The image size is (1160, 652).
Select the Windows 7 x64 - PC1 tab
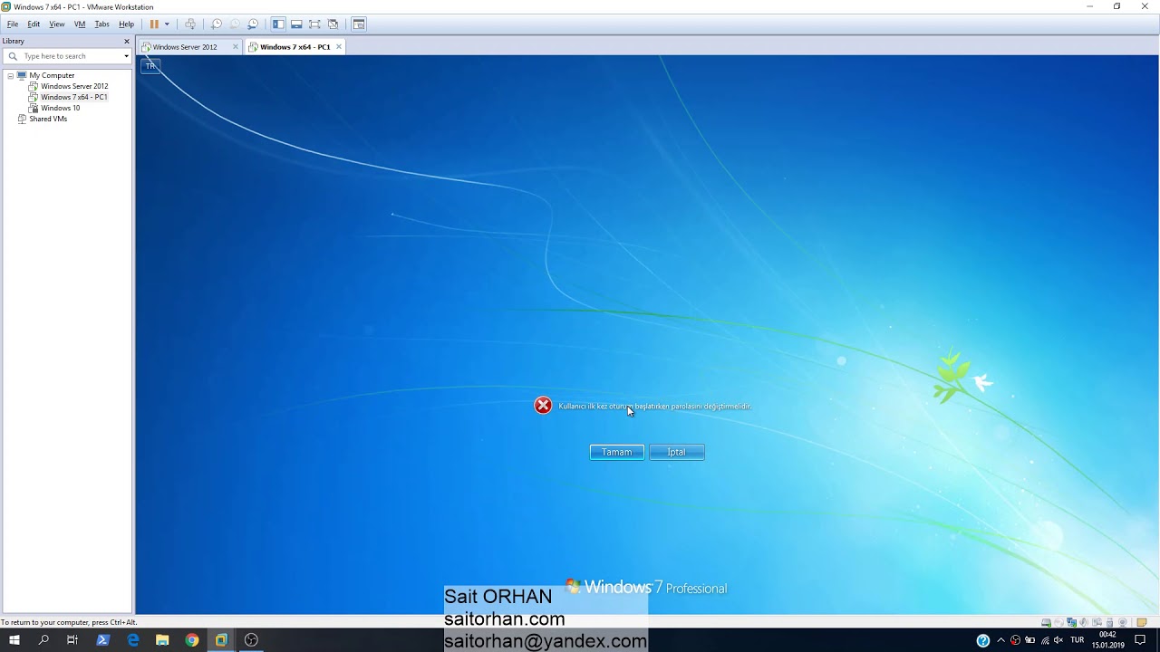295,47
